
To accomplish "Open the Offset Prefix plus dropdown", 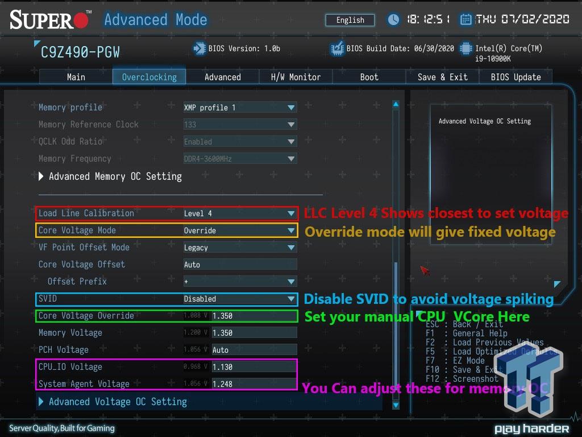I will point(240,282).
